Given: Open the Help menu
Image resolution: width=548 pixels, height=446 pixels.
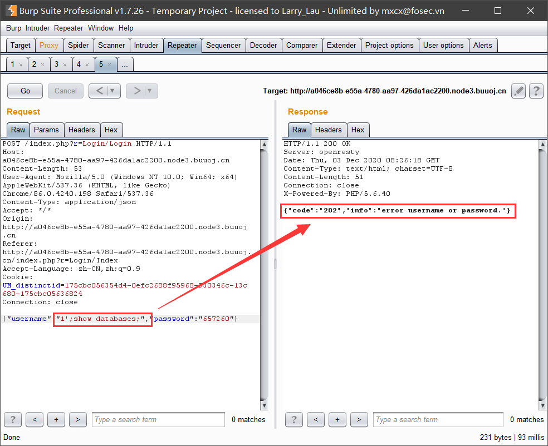Looking at the screenshot, I should tap(126, 28).
